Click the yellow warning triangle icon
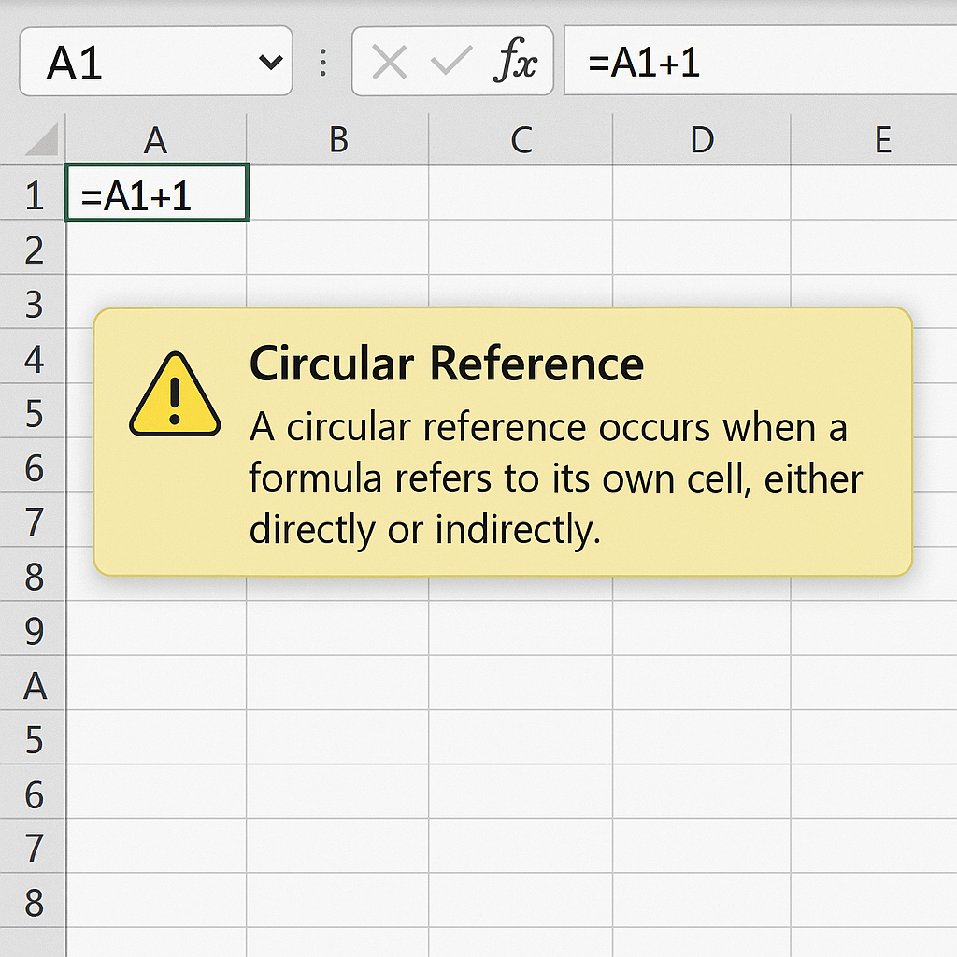Viewport: 957px width, 957px height. (x=175, y=395)
